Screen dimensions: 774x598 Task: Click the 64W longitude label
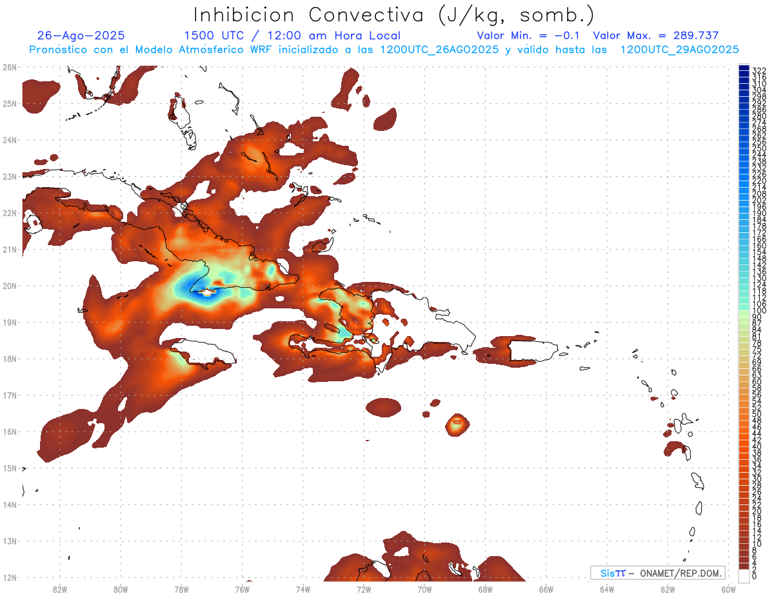[x=607, y=589]
